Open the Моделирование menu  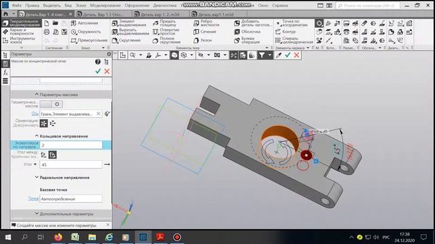(105, 5)
